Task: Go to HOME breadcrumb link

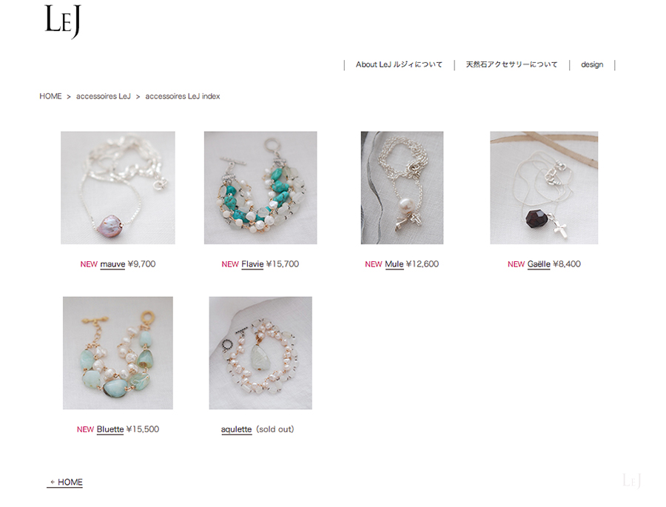Action: (50, 96)
